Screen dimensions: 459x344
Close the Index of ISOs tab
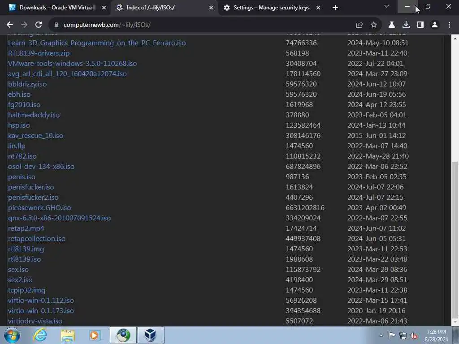[x=211, y=8]
